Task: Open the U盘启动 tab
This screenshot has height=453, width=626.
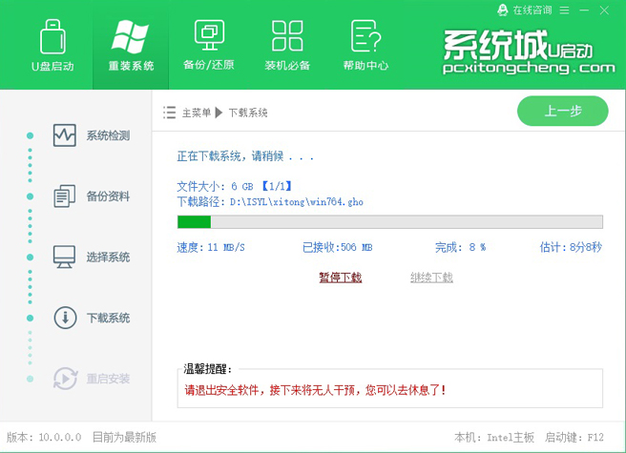Action: [x=54, y=45]
